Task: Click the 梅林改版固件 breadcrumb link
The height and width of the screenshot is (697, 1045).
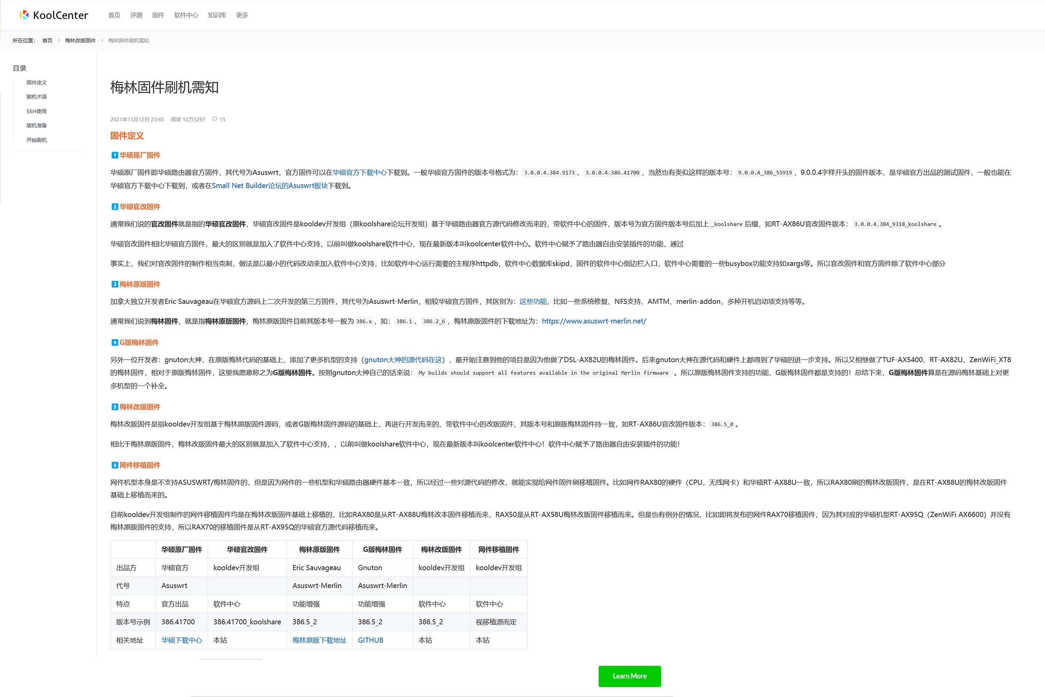Action: (x=80, y=40)
